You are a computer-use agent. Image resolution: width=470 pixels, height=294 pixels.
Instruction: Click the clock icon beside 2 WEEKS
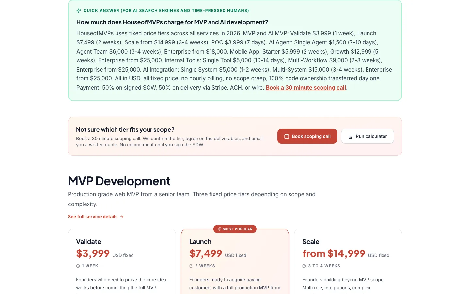click(191, 266)
